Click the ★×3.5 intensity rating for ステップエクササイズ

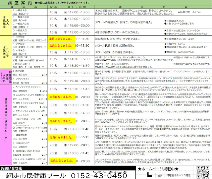(x=43, y=107)
